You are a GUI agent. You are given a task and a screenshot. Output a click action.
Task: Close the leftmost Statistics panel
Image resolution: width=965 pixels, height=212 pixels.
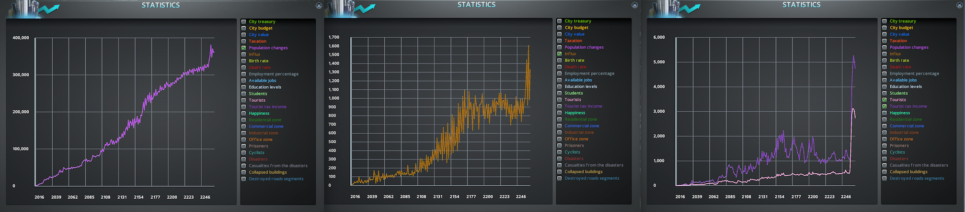coord(319,6)
